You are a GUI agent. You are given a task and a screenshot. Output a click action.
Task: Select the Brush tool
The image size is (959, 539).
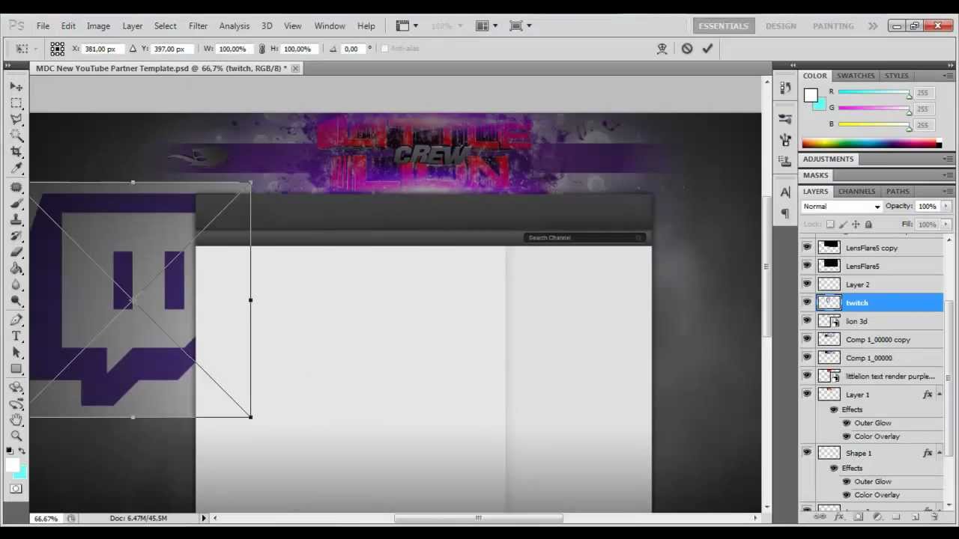[x=16, y=203]
